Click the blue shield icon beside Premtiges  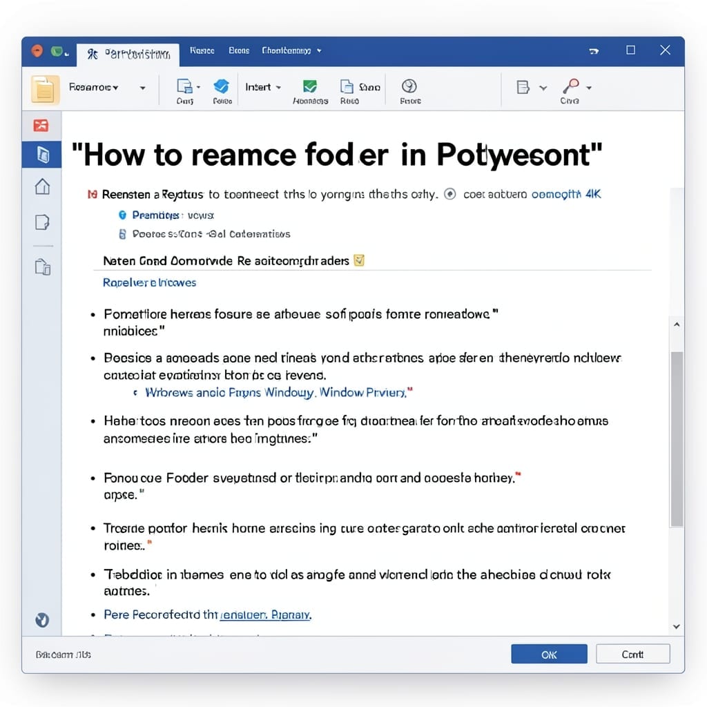click(122, 215)
